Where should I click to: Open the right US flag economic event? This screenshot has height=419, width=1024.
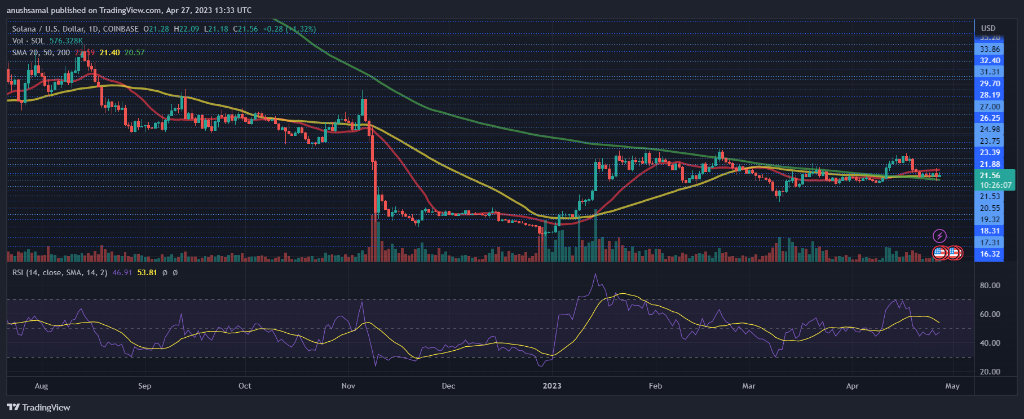click(954, 253)
